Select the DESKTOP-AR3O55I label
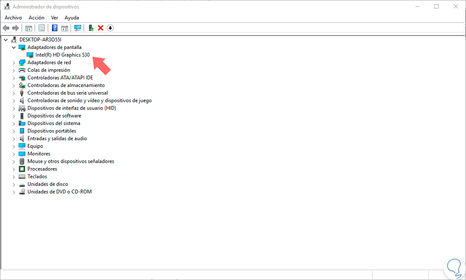This screenshot has height=280, width=466. (x=41, y=40)
